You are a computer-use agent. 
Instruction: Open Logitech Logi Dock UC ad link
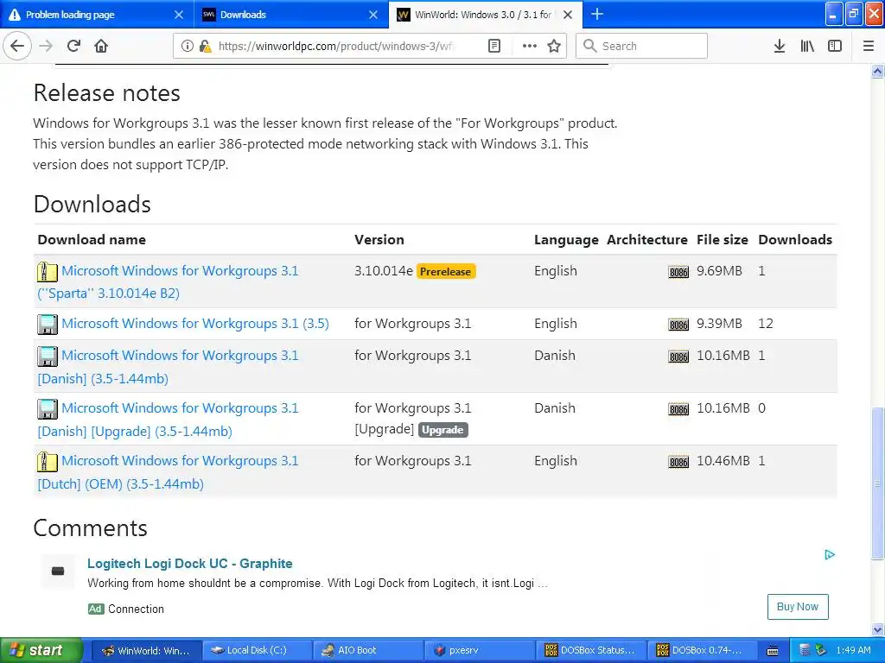(x=189, y=563)
